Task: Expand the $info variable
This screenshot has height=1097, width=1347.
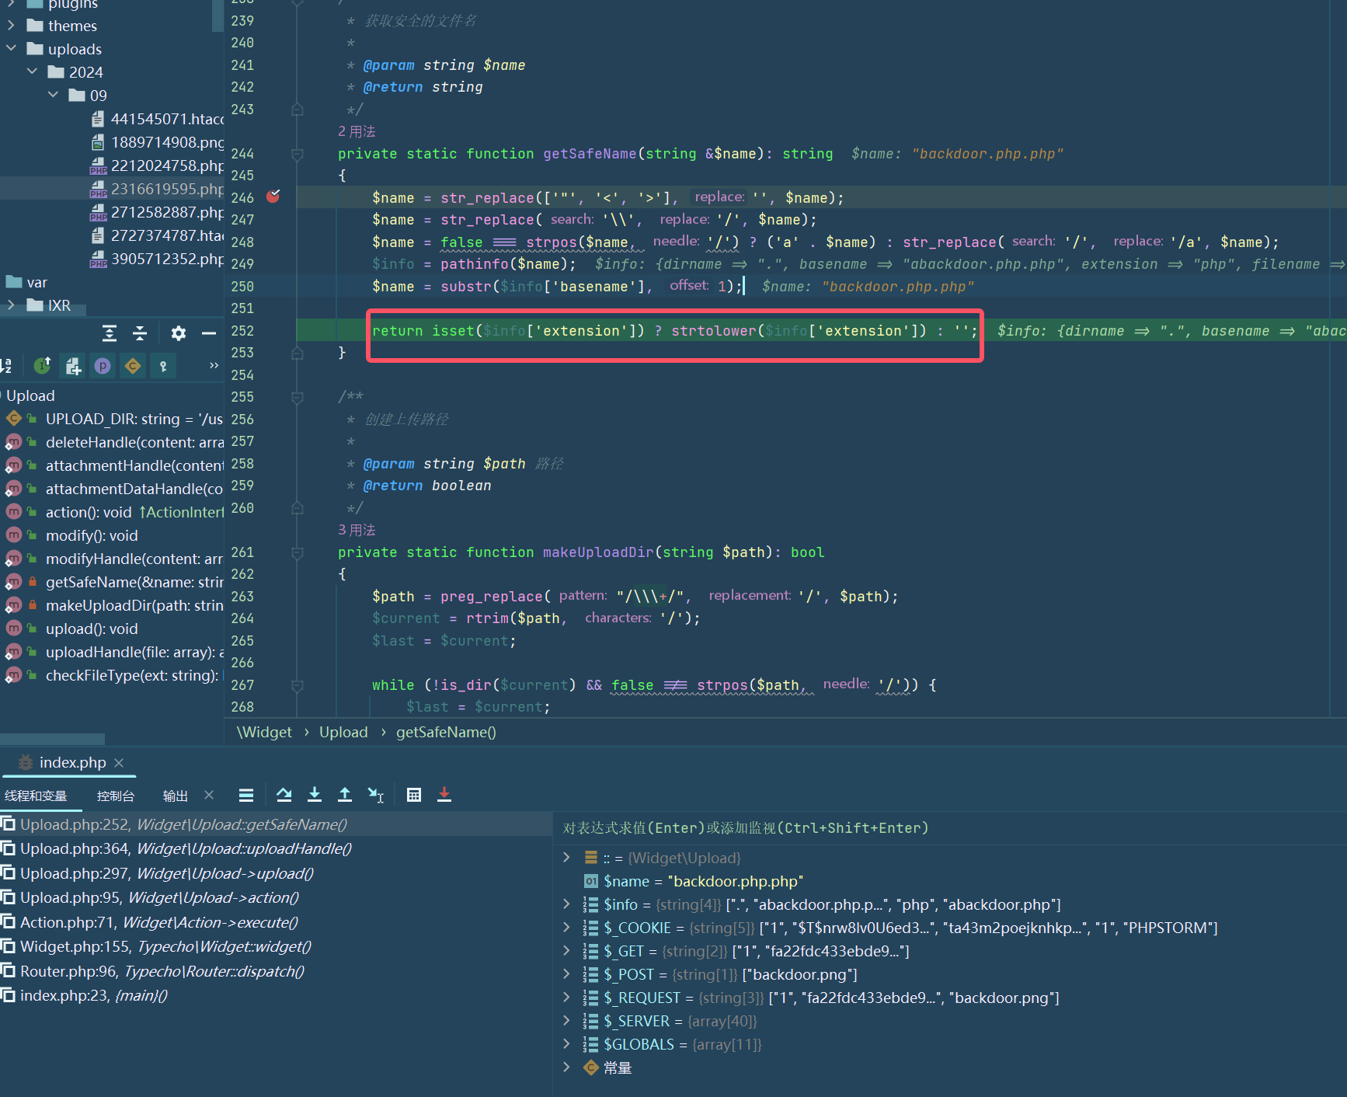Action: 567,904
